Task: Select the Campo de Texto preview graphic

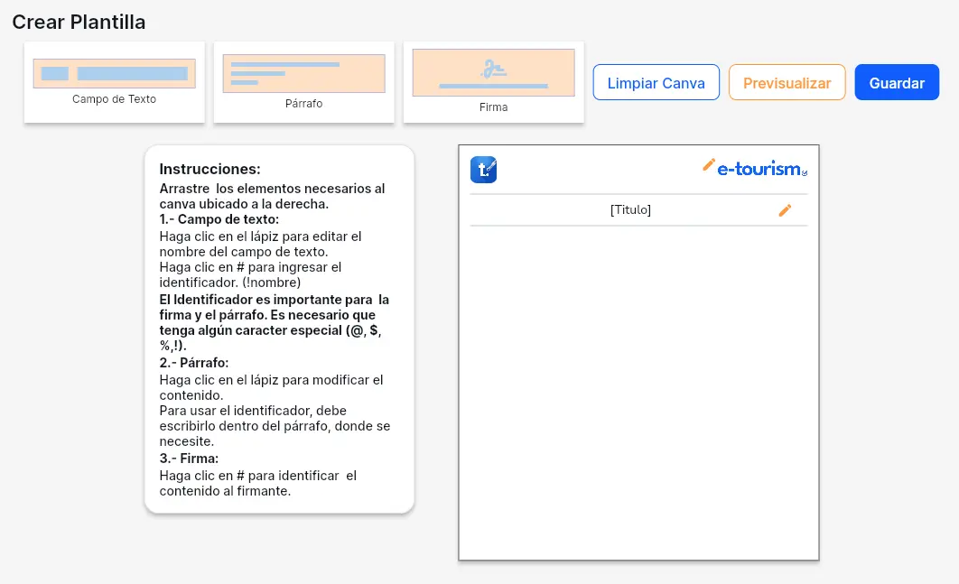Action: [115, 73]
